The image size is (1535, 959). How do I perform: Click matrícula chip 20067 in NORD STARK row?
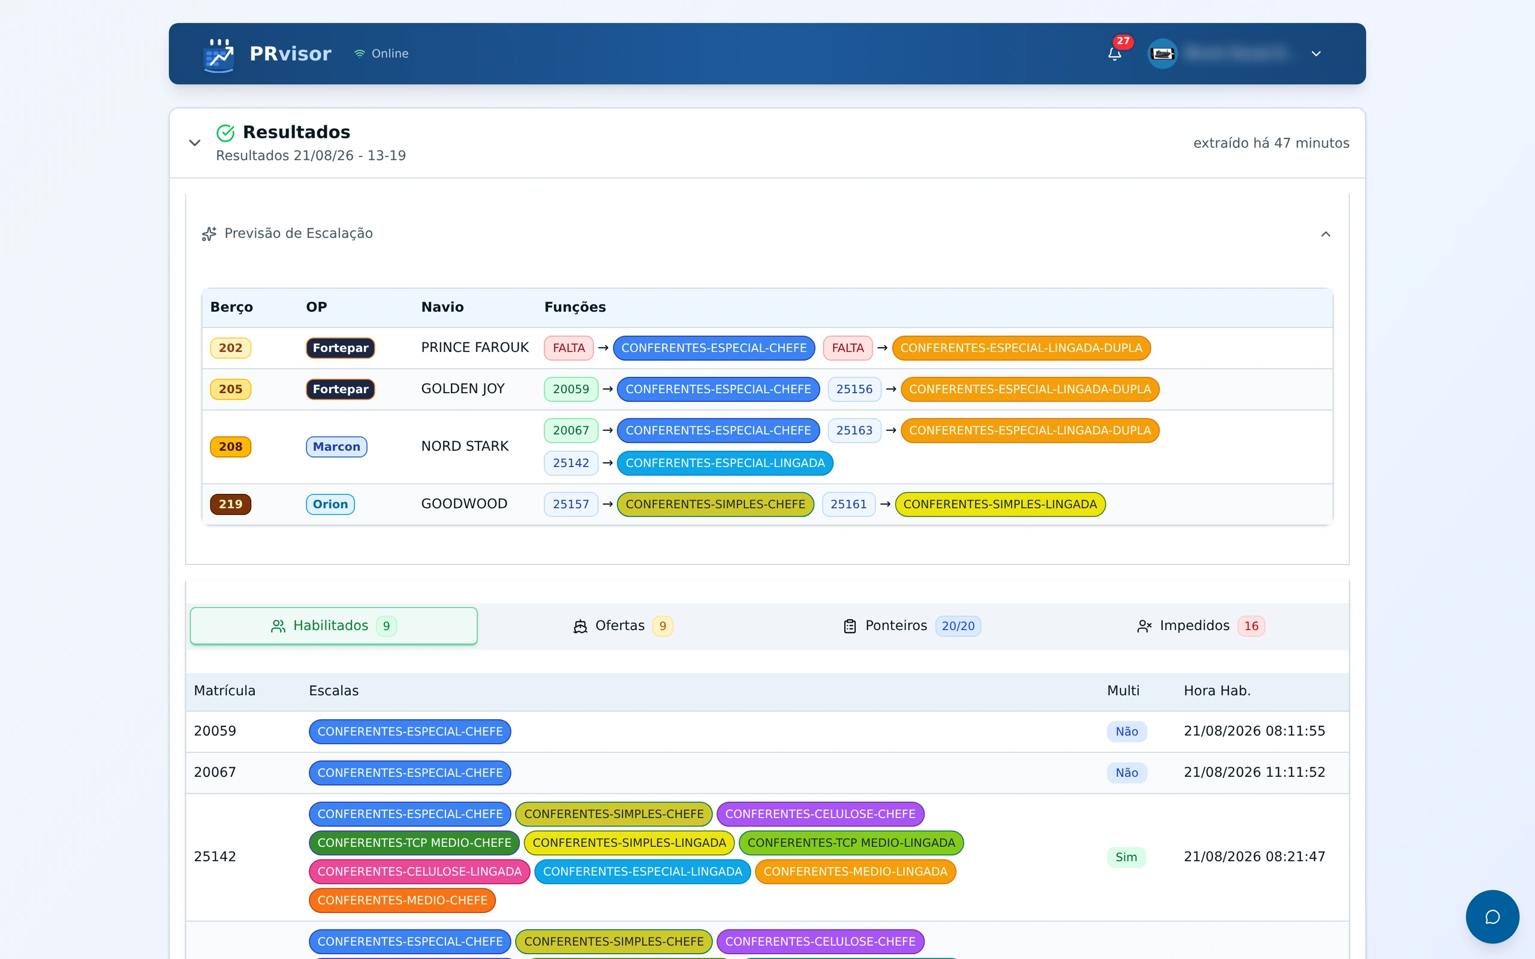[x=571, y=431]
